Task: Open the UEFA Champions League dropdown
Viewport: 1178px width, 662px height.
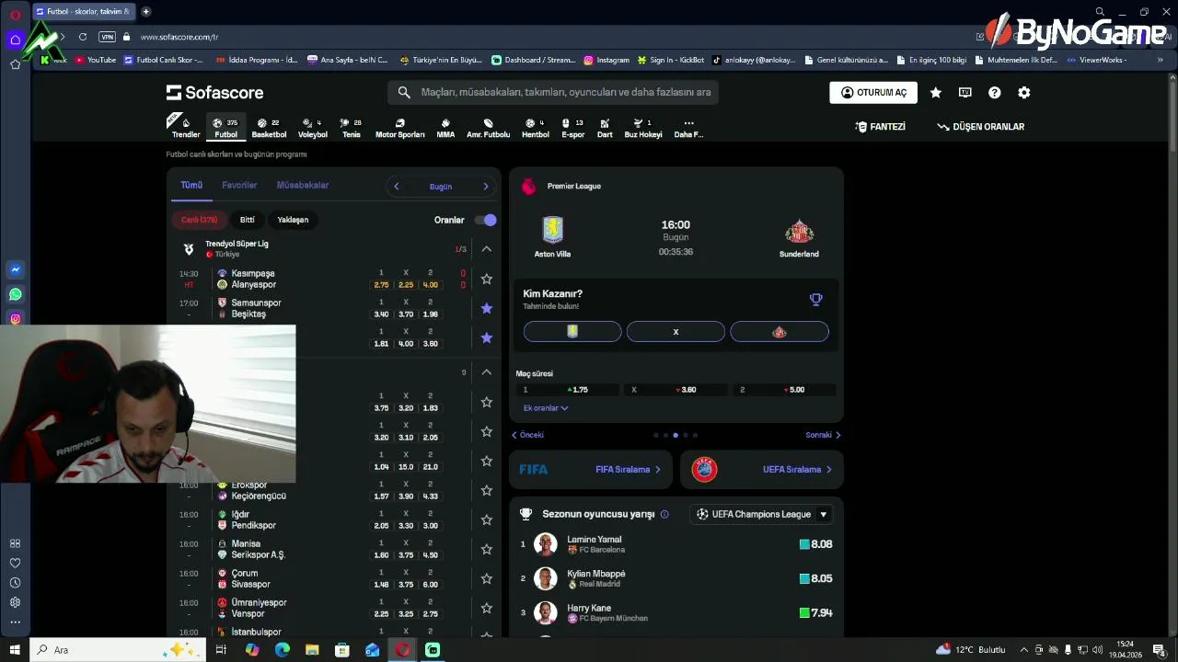Action: (x=762, y=514)
